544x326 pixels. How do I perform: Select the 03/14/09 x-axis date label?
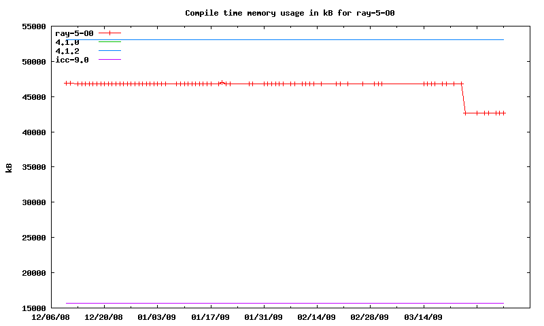tap(423, 317)
